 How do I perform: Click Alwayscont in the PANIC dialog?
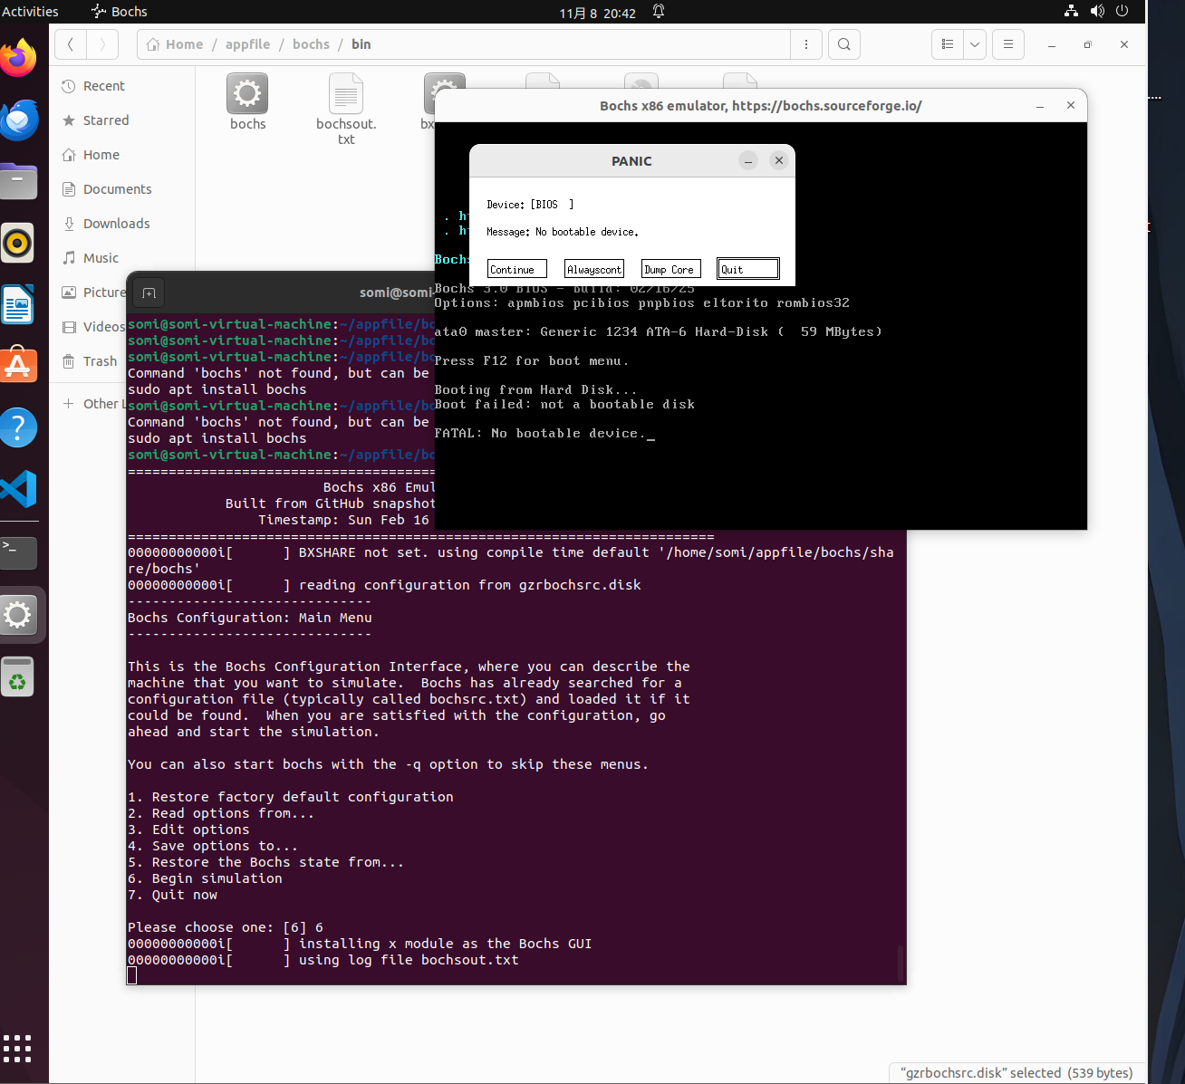pyautogui.click(x=594, y=269)
